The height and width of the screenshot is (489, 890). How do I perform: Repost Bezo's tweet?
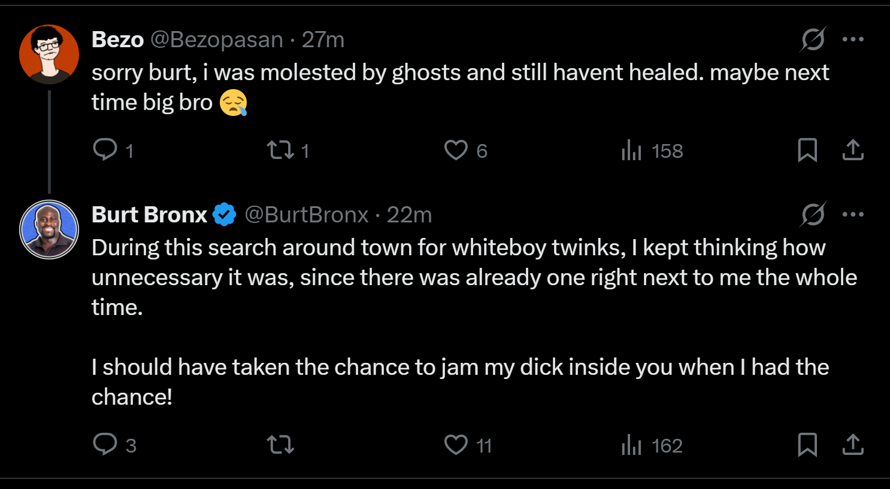pos(280,150)
